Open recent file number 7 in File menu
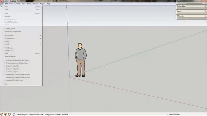Screen dimensions: 207x116 [21, 77]
